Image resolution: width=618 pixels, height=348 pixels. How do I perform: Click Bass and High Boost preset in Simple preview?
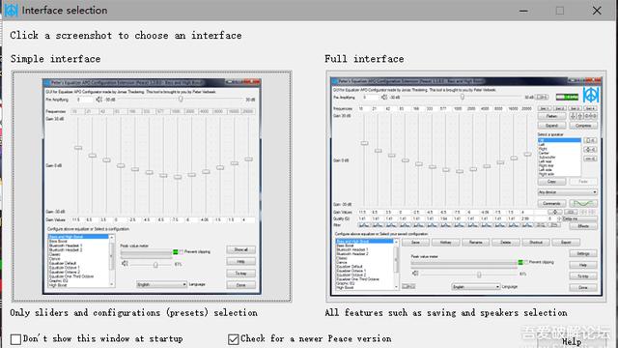[x=78, y=237]
